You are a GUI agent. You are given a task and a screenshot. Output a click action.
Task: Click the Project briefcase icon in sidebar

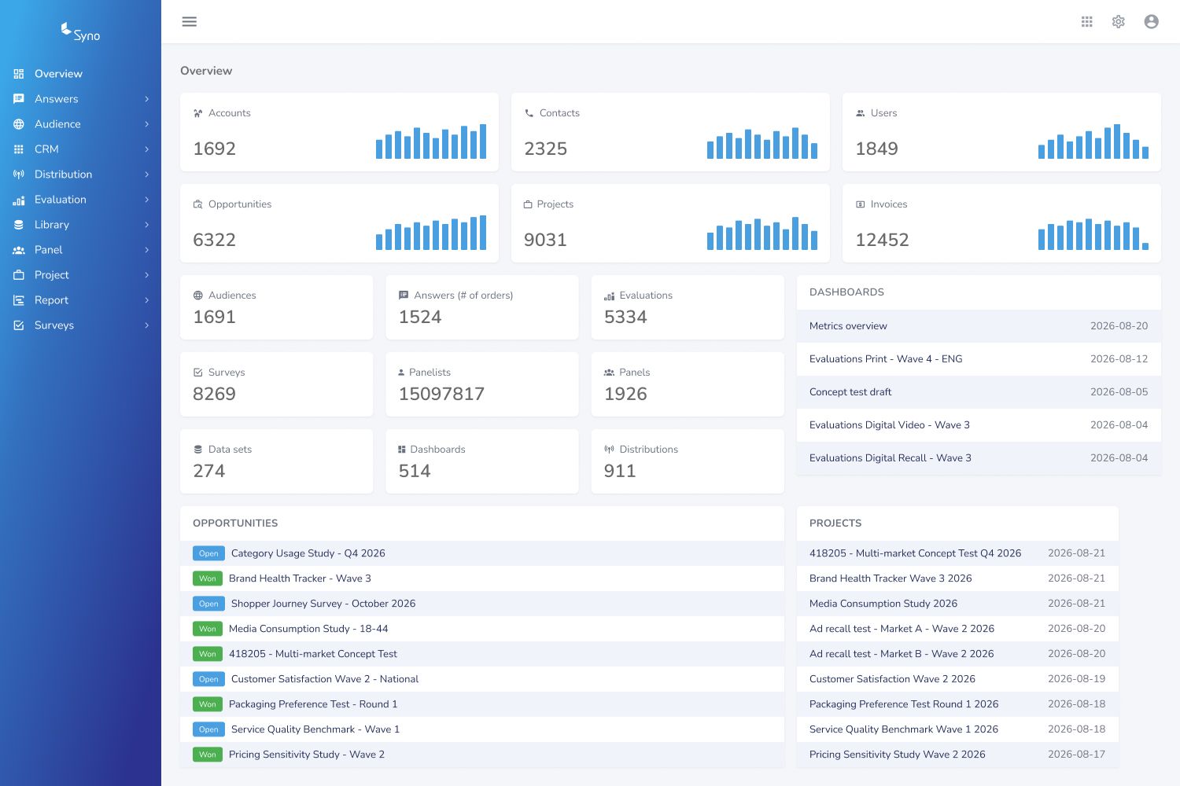click(x=19, y=275)
